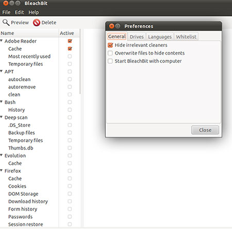
Task: Open the Edit menu
Action: click(19, 12)
